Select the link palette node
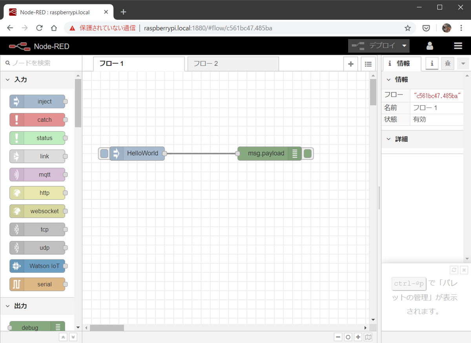The height and width of the screenshot is (343, 471). click(37, 156)
